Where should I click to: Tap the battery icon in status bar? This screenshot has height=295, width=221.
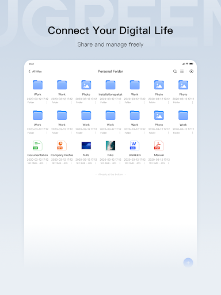click(x=191, y=63)
